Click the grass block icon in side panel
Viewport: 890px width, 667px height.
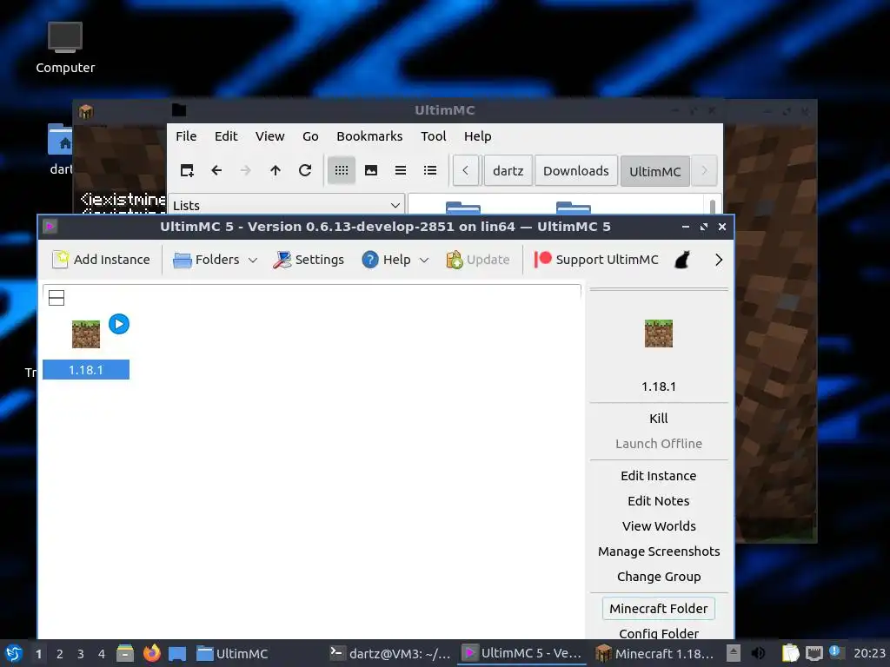coord(659,333)
